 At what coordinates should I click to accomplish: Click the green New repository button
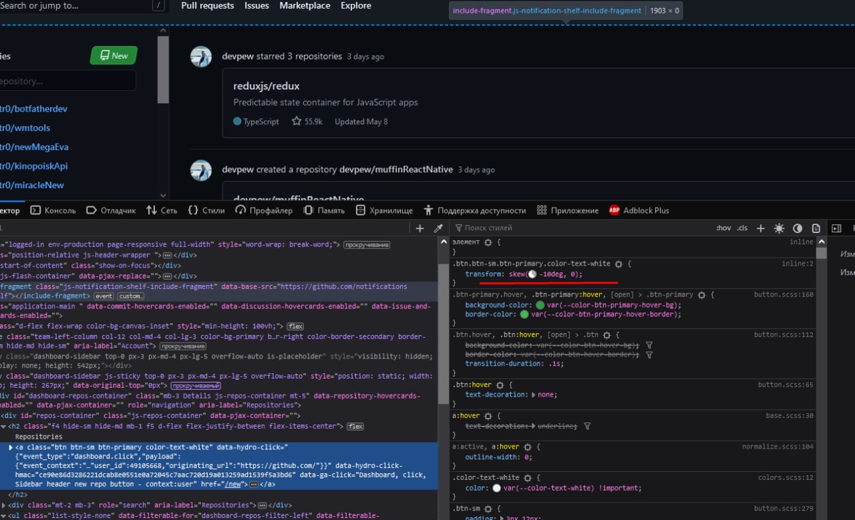pos(114,55)
